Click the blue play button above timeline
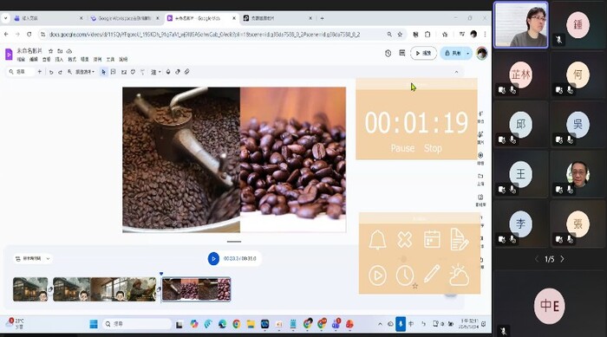This screenshot has height=337, width=607. (x=213, y=258)
